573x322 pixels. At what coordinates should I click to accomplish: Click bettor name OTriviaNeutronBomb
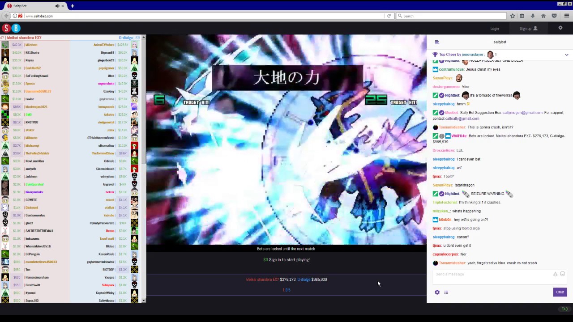tap(101, 138)
